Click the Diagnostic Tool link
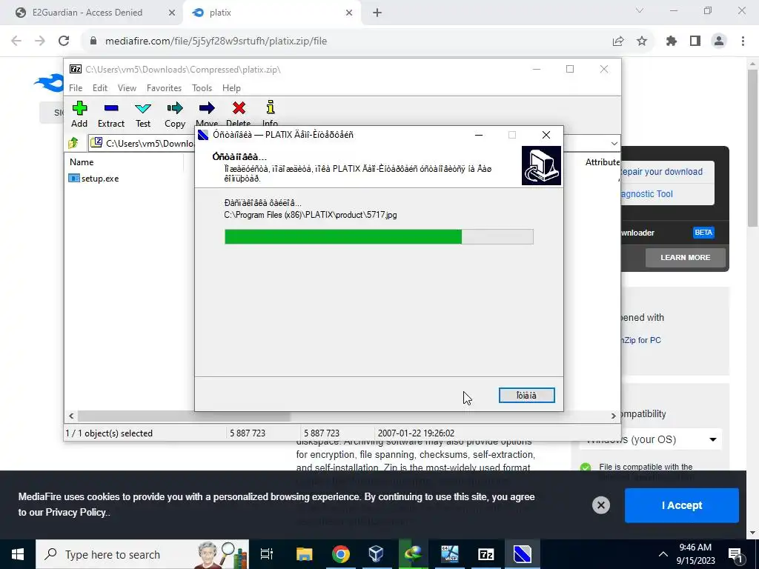 tap(646, 194)
